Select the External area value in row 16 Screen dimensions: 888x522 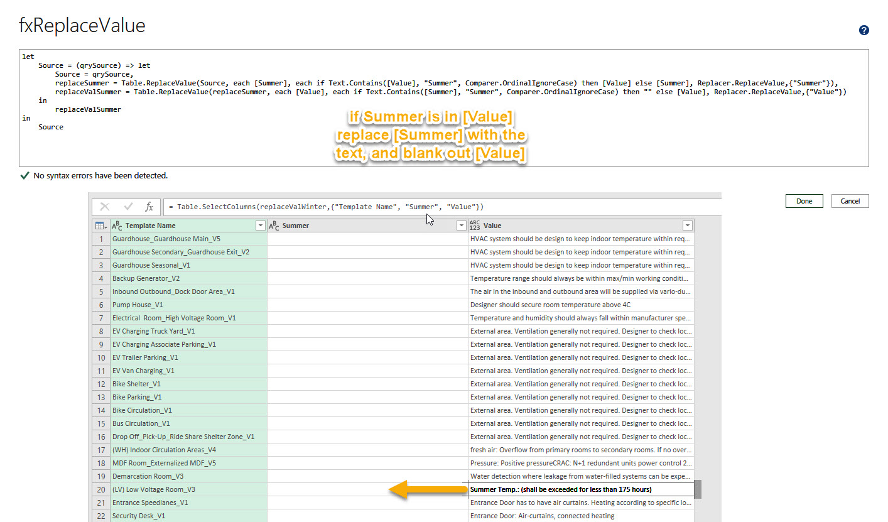(581, 437)
